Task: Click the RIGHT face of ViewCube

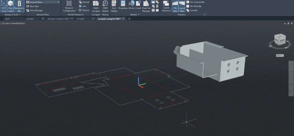Action: click(282, 40)
